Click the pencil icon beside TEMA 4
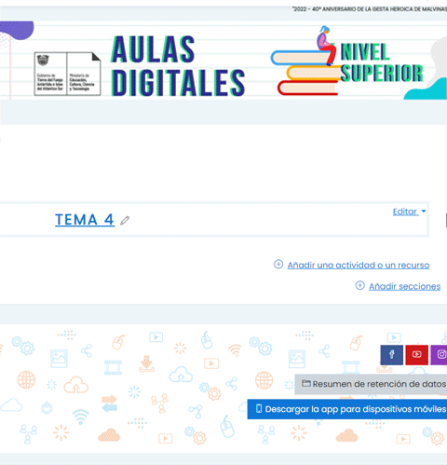The height and width of the screenshot is (465, 447). coord(125,220)
